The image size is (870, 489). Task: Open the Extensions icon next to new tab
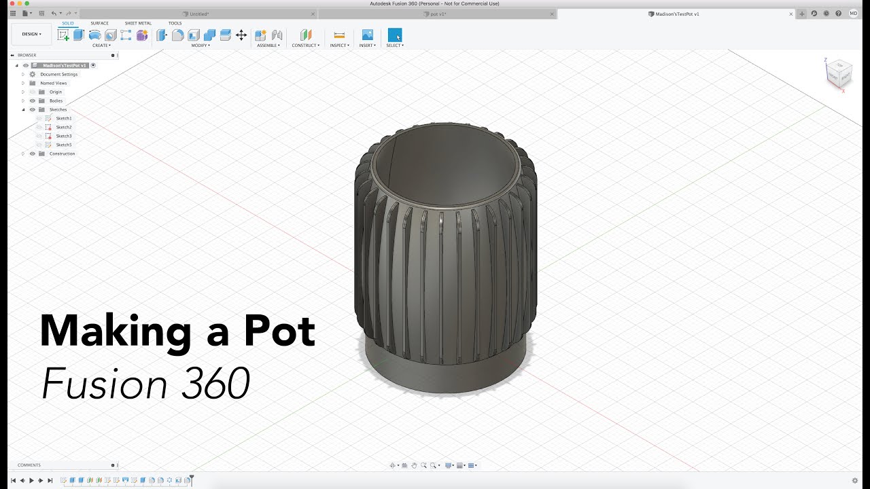pos(814,14)
